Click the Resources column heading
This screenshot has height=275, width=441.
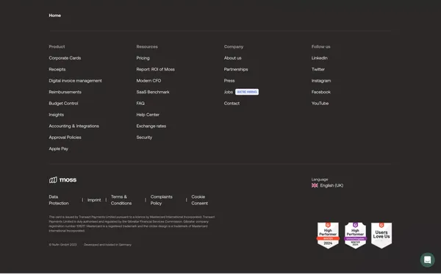[x=147, y=47]
